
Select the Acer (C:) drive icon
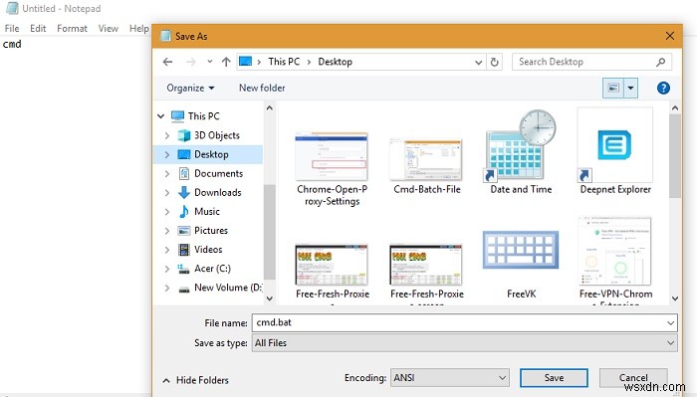click(x=183, y=269)
